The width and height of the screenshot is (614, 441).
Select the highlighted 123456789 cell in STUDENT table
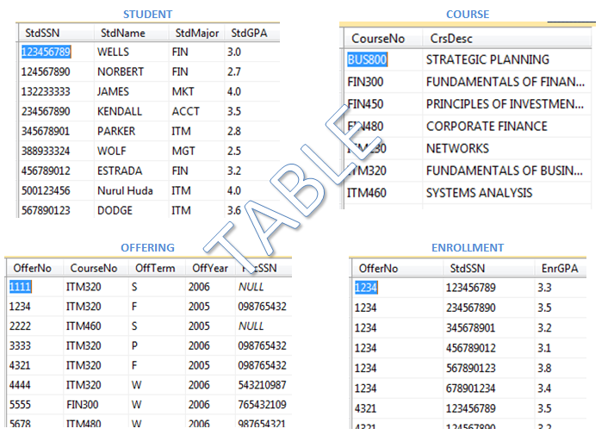46,52
